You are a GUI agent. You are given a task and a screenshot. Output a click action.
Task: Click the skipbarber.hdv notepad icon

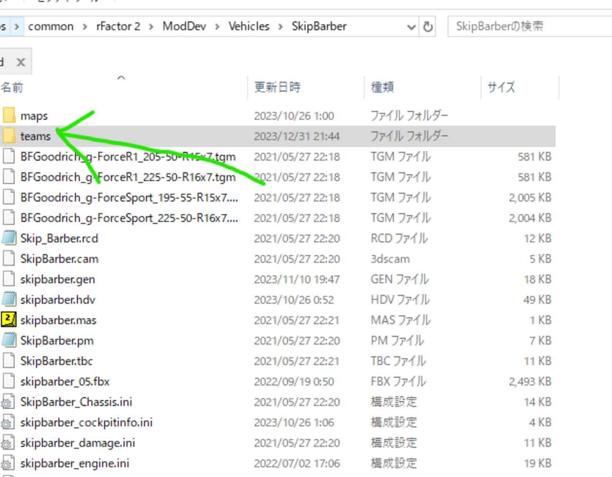8,299
